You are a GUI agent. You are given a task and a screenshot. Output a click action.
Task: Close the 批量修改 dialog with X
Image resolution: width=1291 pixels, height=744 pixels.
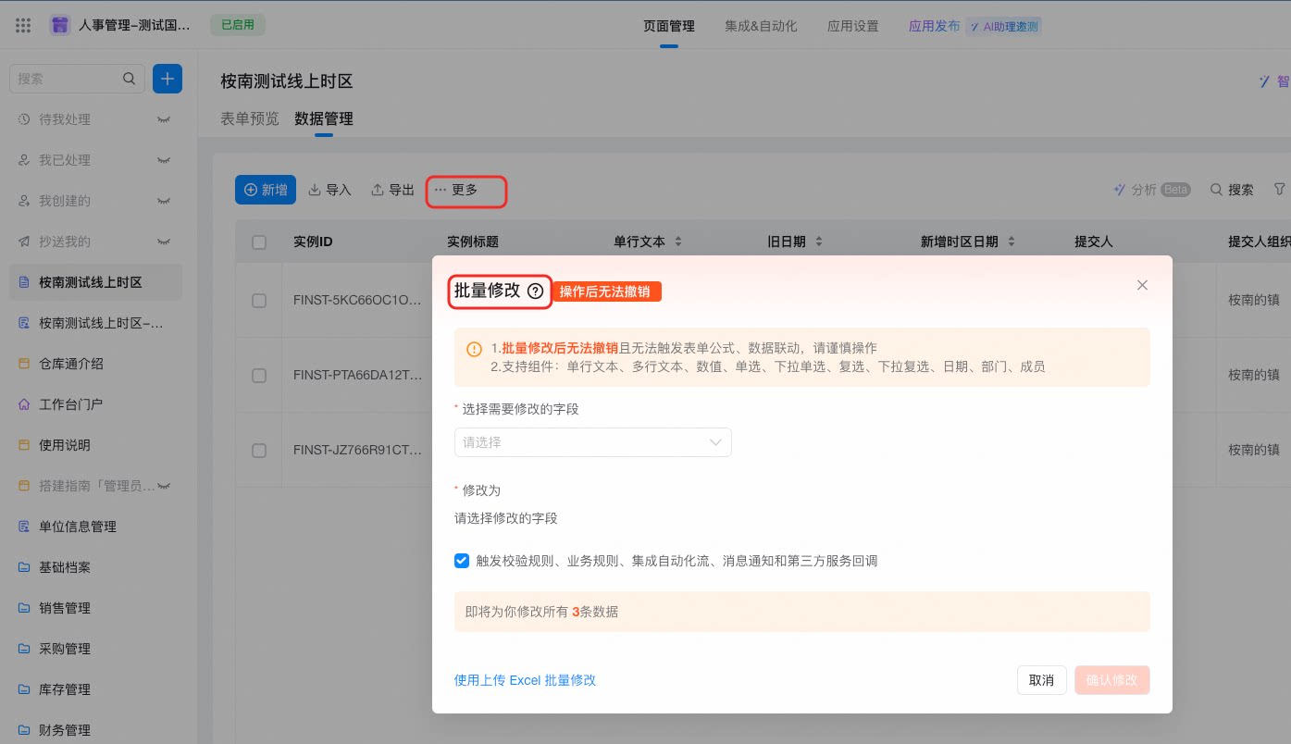1142,285
